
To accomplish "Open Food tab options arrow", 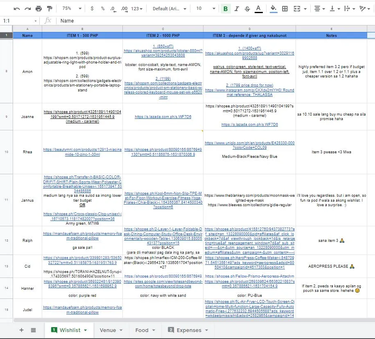I will pyautogui.click(x=154, y=330).
